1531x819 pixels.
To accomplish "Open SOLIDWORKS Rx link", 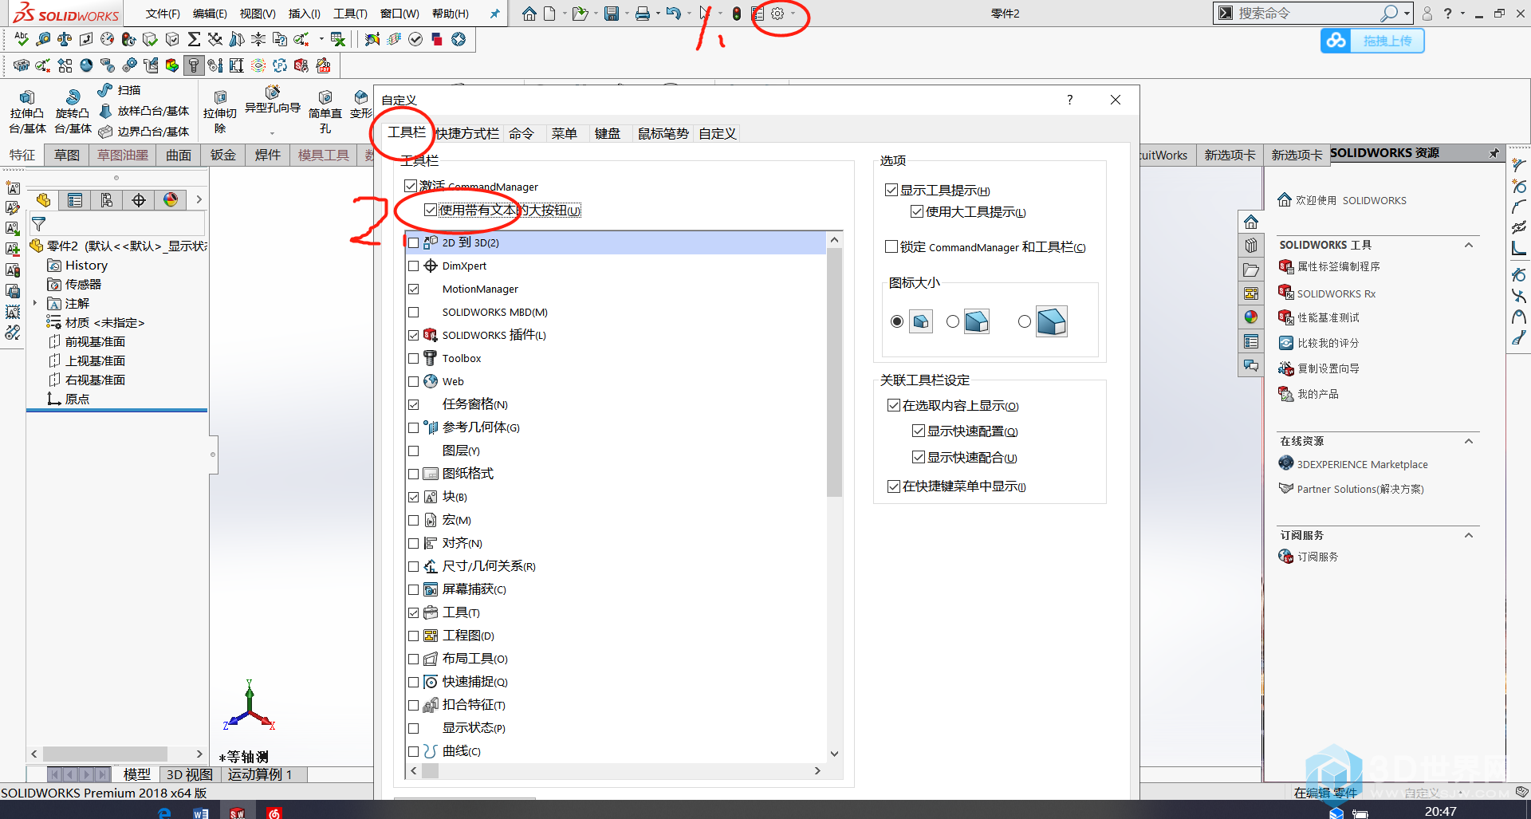I will 1336,293.
